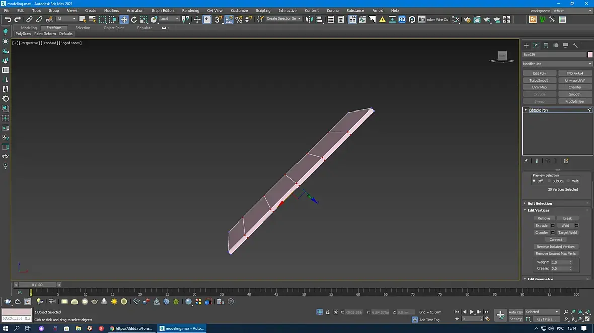The height and width of the screenshot is (333, 594).
Task: Open the Material Editor icon
Action: click(x=456, y=19)
